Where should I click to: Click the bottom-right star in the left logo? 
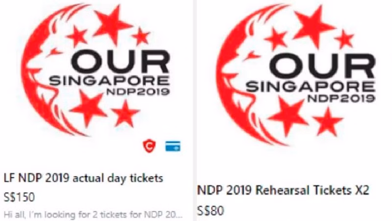click(124, 114)
